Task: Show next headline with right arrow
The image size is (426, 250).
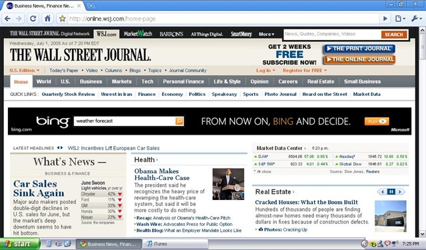Action: click(x=62, y=148)
